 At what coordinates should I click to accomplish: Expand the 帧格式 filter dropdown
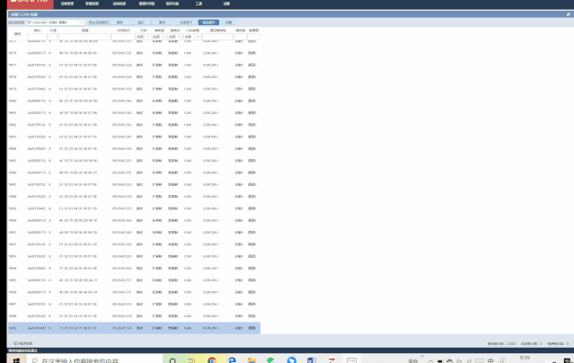[x=180, y=37]
